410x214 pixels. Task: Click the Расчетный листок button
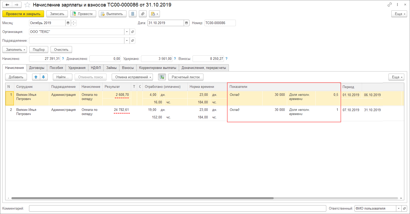(x=186, y=77)
